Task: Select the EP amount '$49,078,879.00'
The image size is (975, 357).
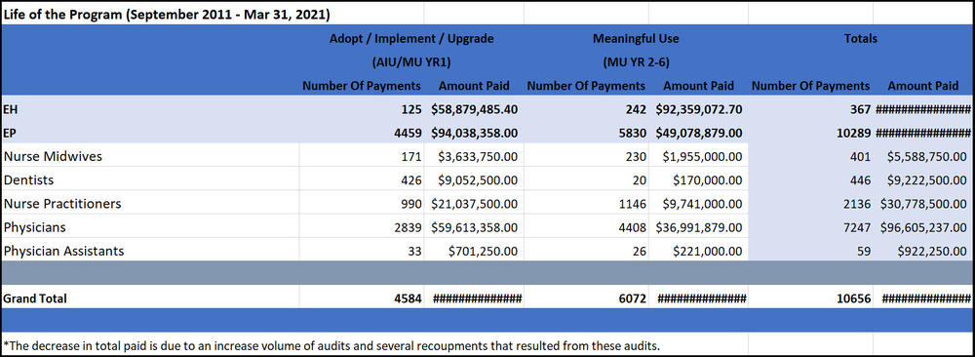Action: pyautogui.click(x=699, y=133)
